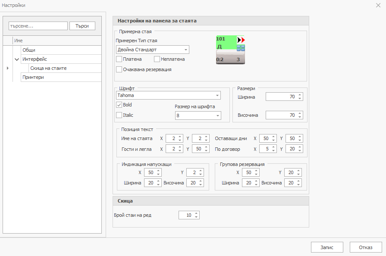Open the Tahoma font dropdown
This screenshot has width=386, height=256.
pos(217,95)
